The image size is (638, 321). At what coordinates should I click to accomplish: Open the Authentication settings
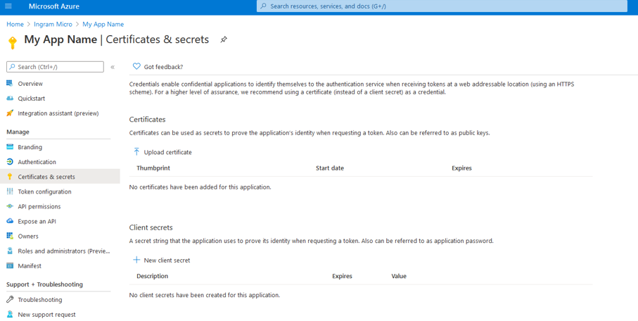[x=37, y=162]
